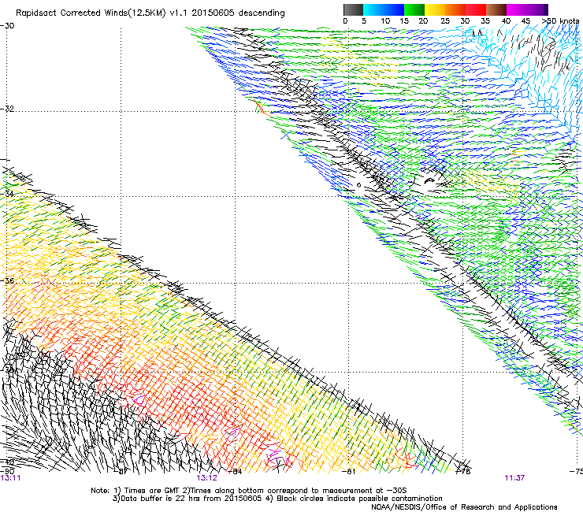Click the -30 latitude axis label

(7, 26)
